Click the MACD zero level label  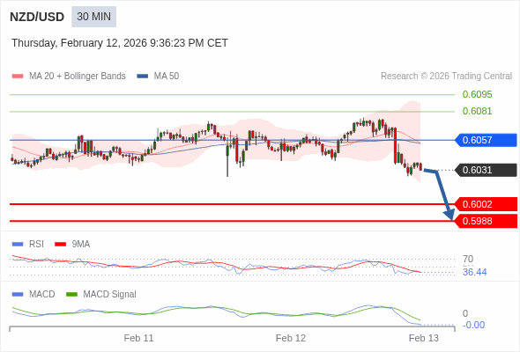point(465,313)
